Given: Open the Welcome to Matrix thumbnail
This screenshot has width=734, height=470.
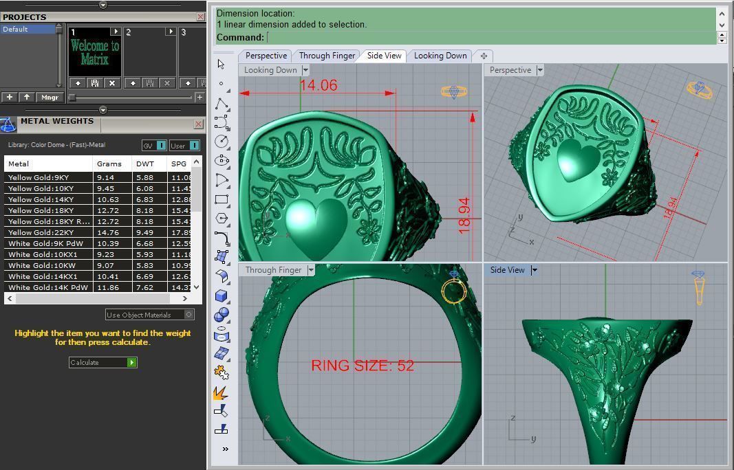Looking at the screenshot, I should [x=95, y=52].
